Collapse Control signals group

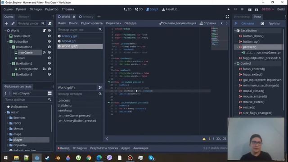click(235, 63)
